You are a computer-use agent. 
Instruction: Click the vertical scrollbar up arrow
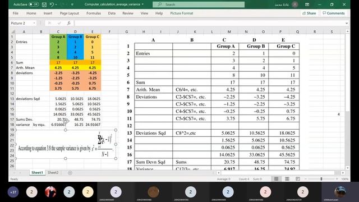click(348, 31)
